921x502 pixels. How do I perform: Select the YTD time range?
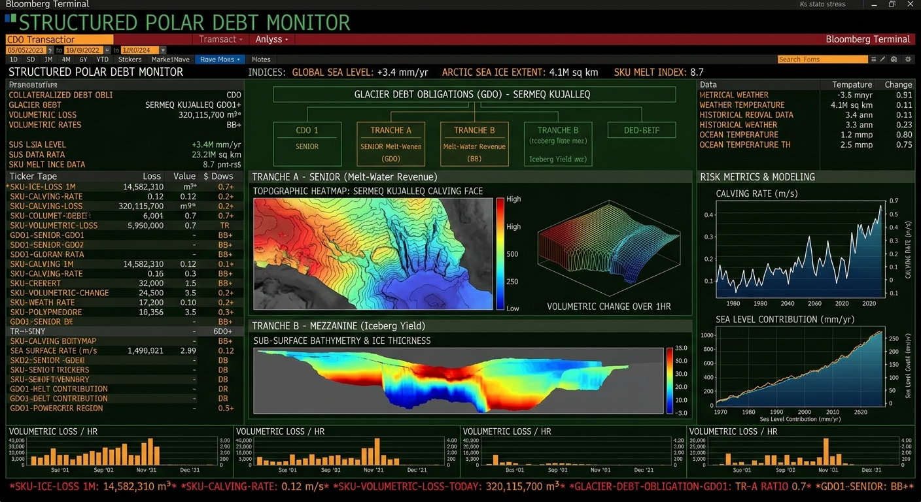point(102,59)
